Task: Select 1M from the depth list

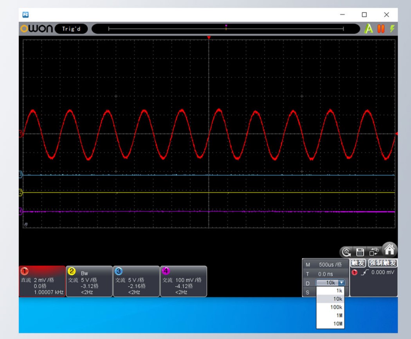Action: 330,316
